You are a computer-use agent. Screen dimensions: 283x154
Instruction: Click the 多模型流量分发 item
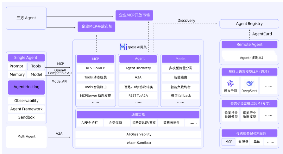coord(180,68)
